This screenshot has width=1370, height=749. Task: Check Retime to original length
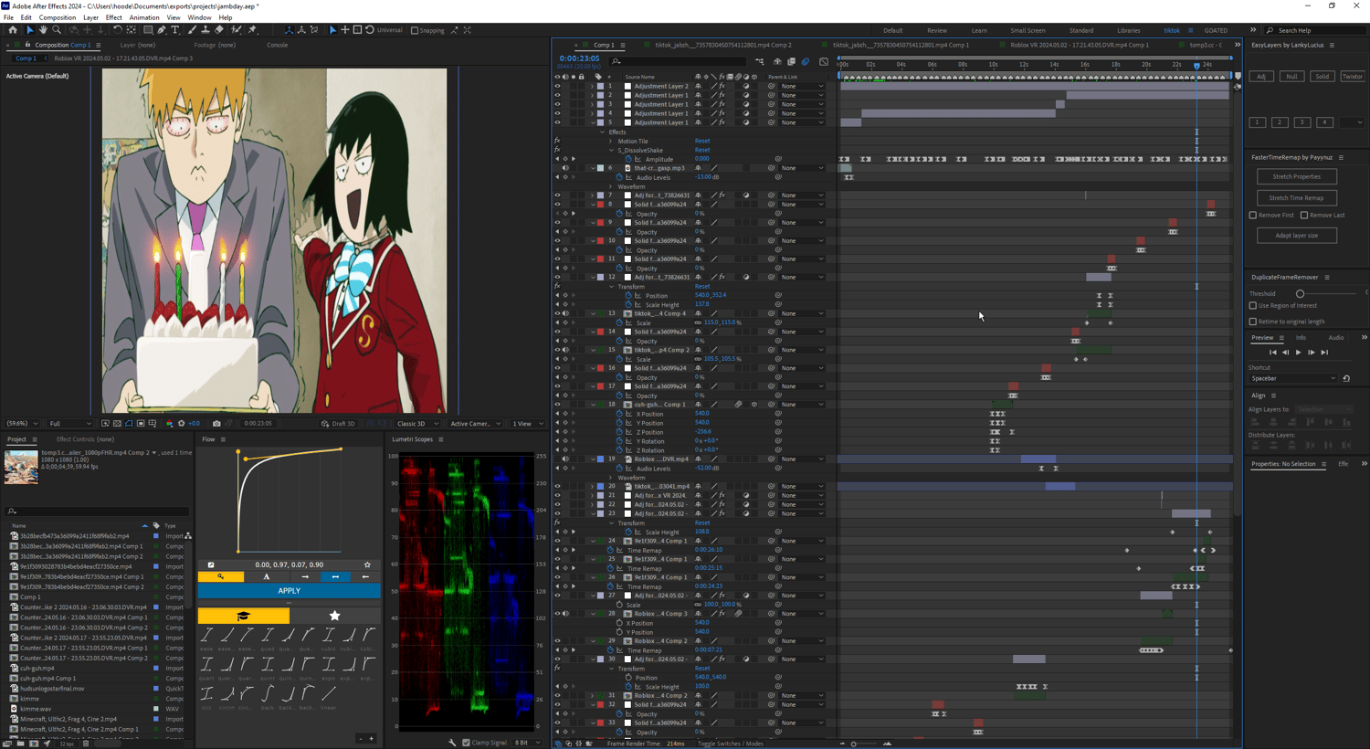1253,322
